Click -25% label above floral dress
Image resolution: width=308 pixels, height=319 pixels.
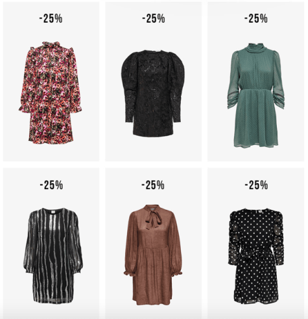[x=51, y=18]
